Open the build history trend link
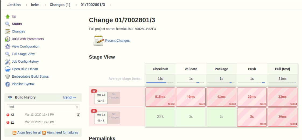This screenshot has height=140, width=302. coord(67,97)
